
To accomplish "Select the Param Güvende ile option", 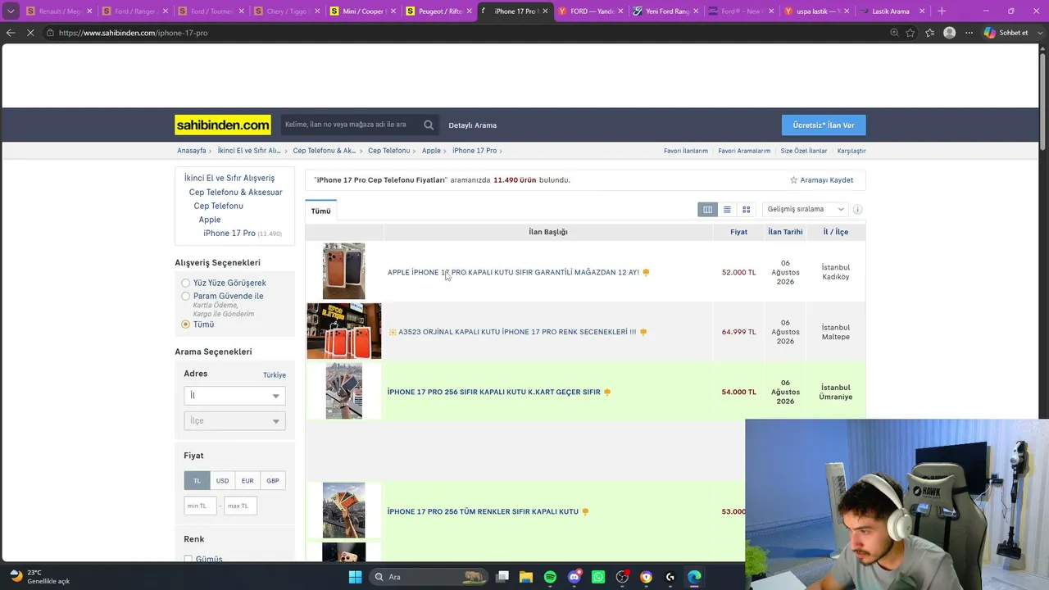I will pos(186,296).
